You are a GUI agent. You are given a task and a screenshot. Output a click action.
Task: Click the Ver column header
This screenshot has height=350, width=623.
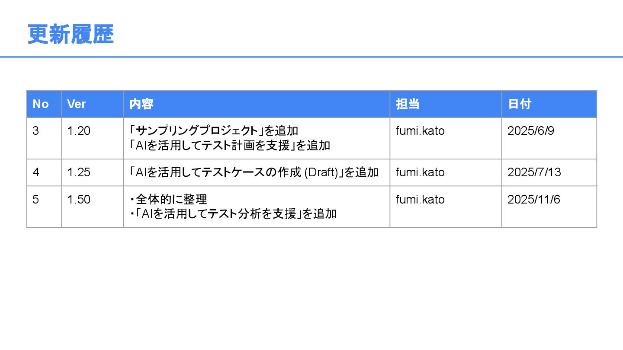[77, 104]
